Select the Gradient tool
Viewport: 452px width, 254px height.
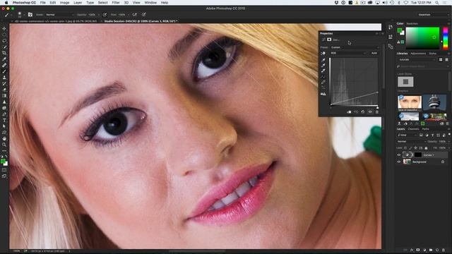[4, 96]
